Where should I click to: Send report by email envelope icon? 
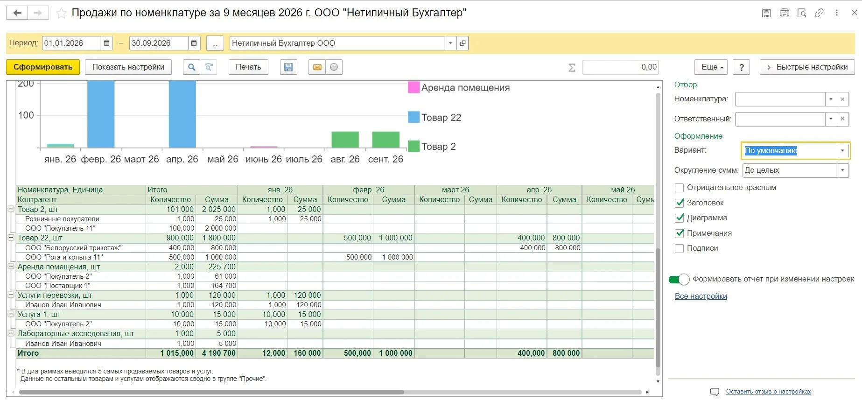(x=317, y=67)
